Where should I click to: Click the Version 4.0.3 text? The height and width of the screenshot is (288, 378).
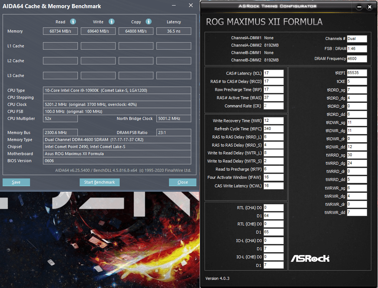click(x=217, y=278)
